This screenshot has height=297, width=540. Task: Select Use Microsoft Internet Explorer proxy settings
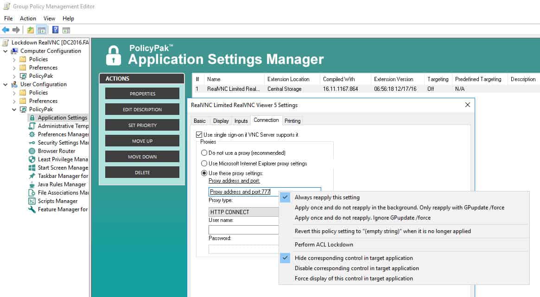204,164
